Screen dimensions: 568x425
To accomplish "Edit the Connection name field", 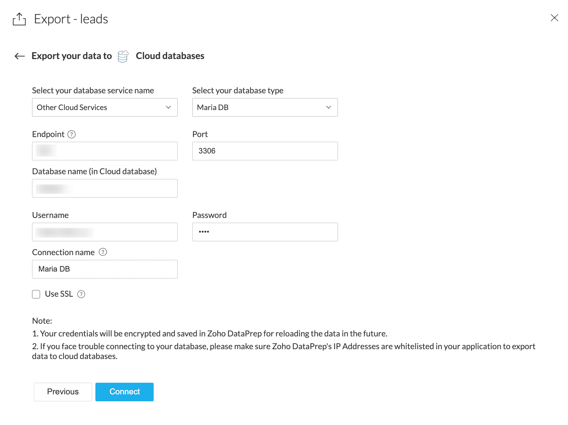I will point(104,269).
